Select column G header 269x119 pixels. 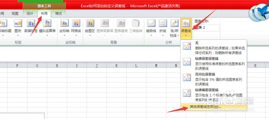coord(37,66)
